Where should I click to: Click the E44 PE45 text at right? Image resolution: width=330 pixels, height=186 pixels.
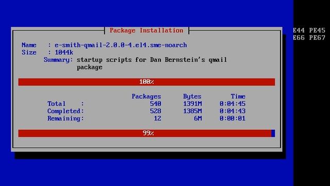tap(309, 30)
